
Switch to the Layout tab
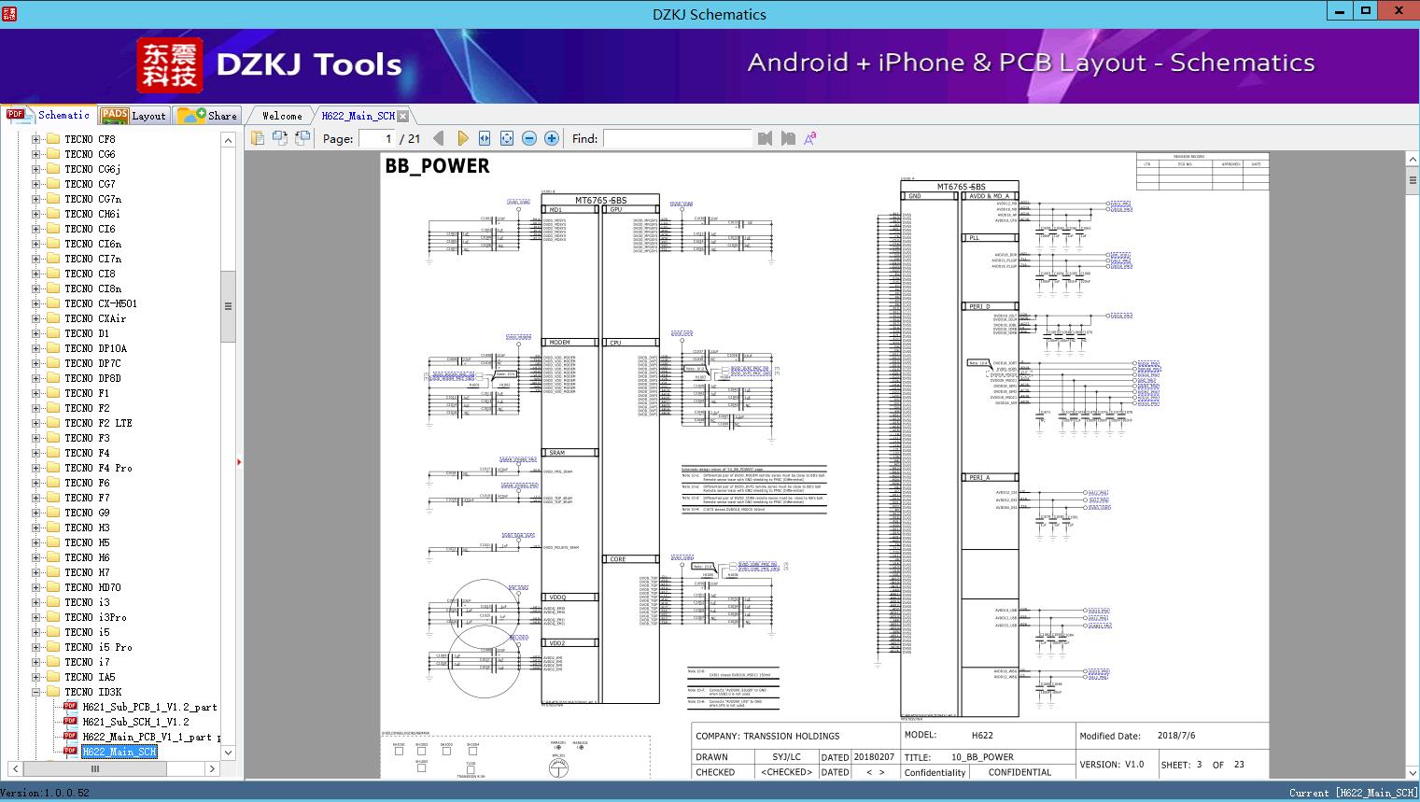click(134, 116)
